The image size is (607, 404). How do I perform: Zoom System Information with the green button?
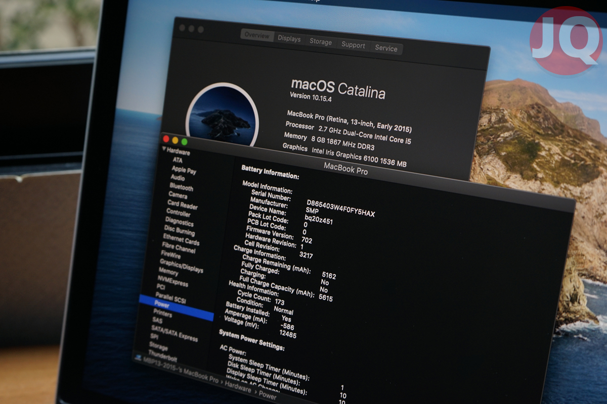(x=184, y=142)
